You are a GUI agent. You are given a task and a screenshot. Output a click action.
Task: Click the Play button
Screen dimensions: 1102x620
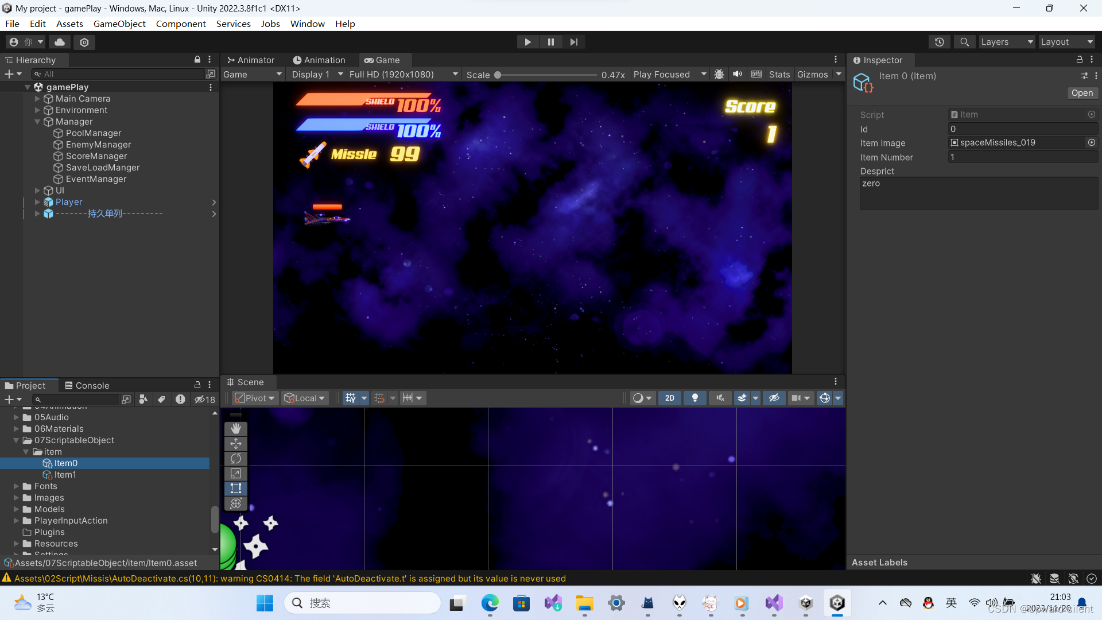pos(527,41)
